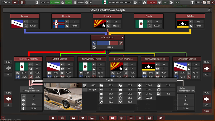
Task: Open the factory icon in the bottom toolbar
Action: coord(92,118)
